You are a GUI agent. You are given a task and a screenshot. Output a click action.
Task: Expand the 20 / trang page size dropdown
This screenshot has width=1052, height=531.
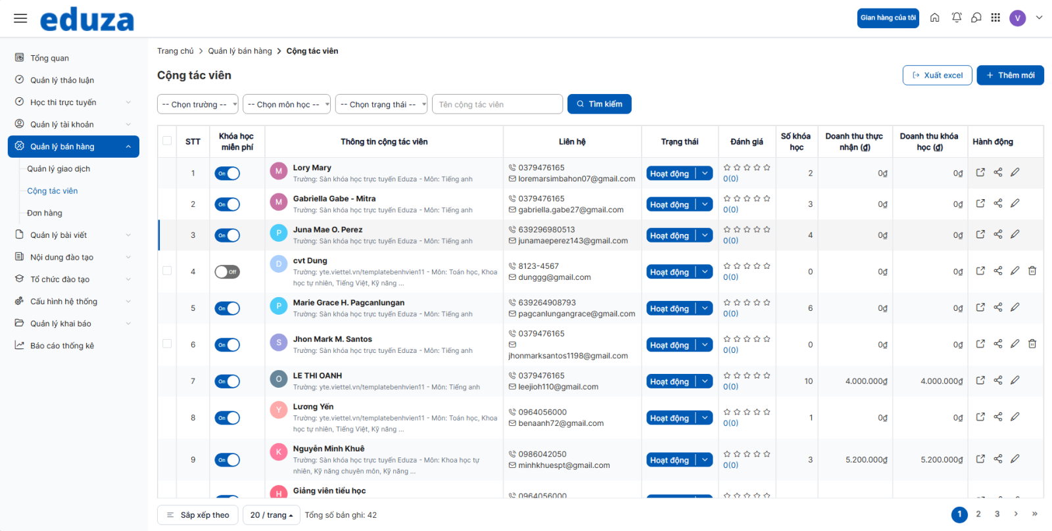(x=272, y=515)
